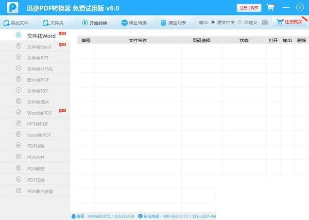This screenshot has width=309, height=220.
Task: Choose 文件转TXT in sidebar
Action: pos(35,91)
